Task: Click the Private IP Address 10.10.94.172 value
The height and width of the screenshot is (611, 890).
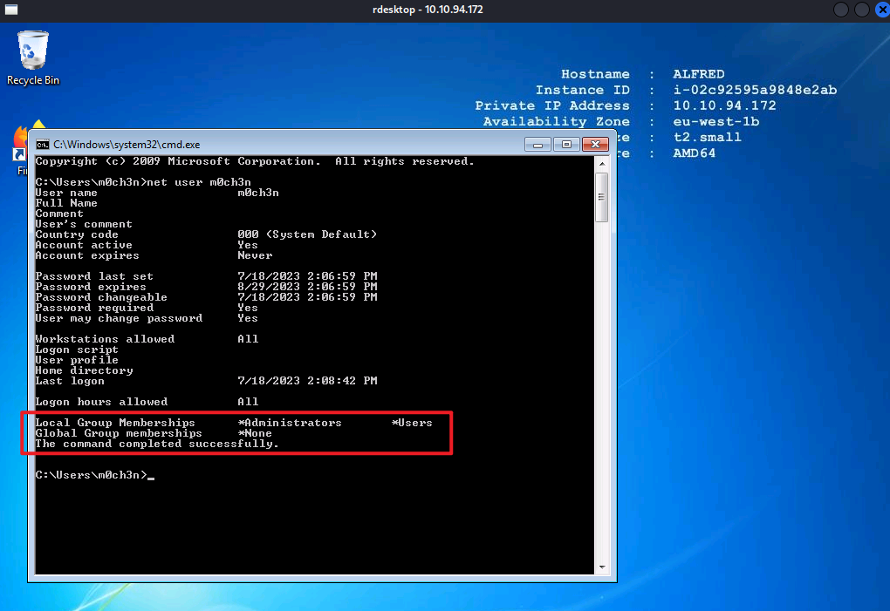Action: (724, 106)
